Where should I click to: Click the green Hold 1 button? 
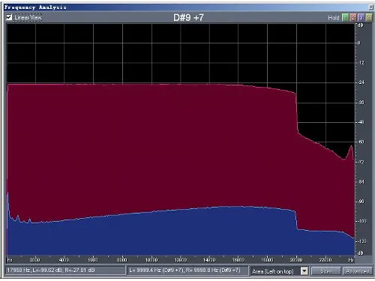click(x=345, y=17)
